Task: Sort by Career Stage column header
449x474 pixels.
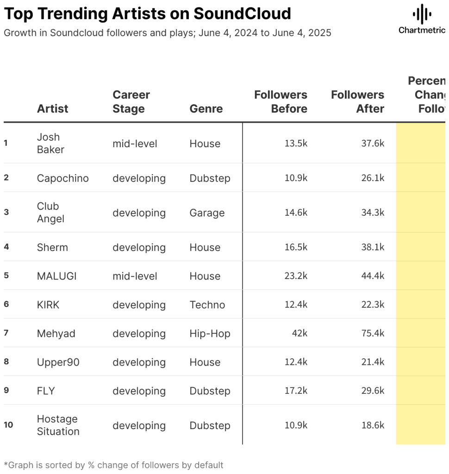Action: [x=131, y=101]
